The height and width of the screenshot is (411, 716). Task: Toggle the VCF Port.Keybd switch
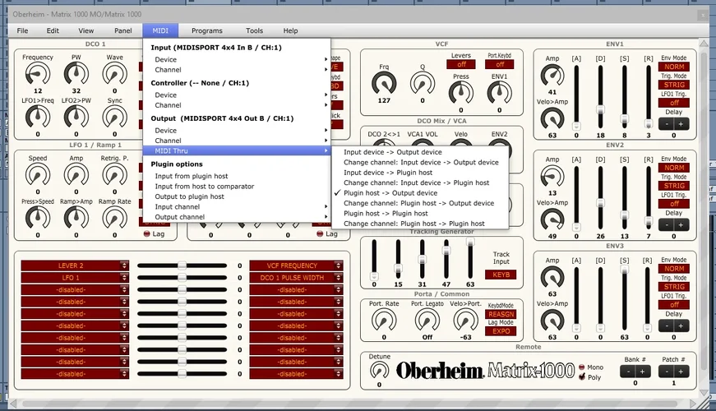pos(501,64)
